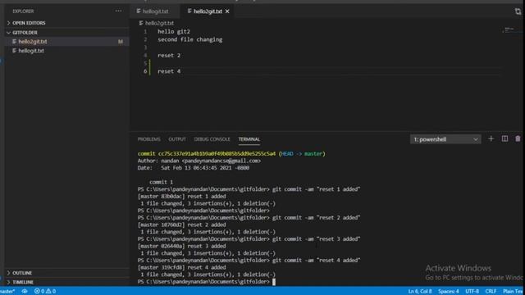Click line number 6 in gutter
The height and width of the screenshot is (295, 525).
(145, 71)
